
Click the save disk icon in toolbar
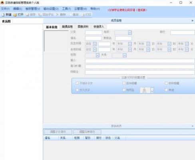(27, 15)
